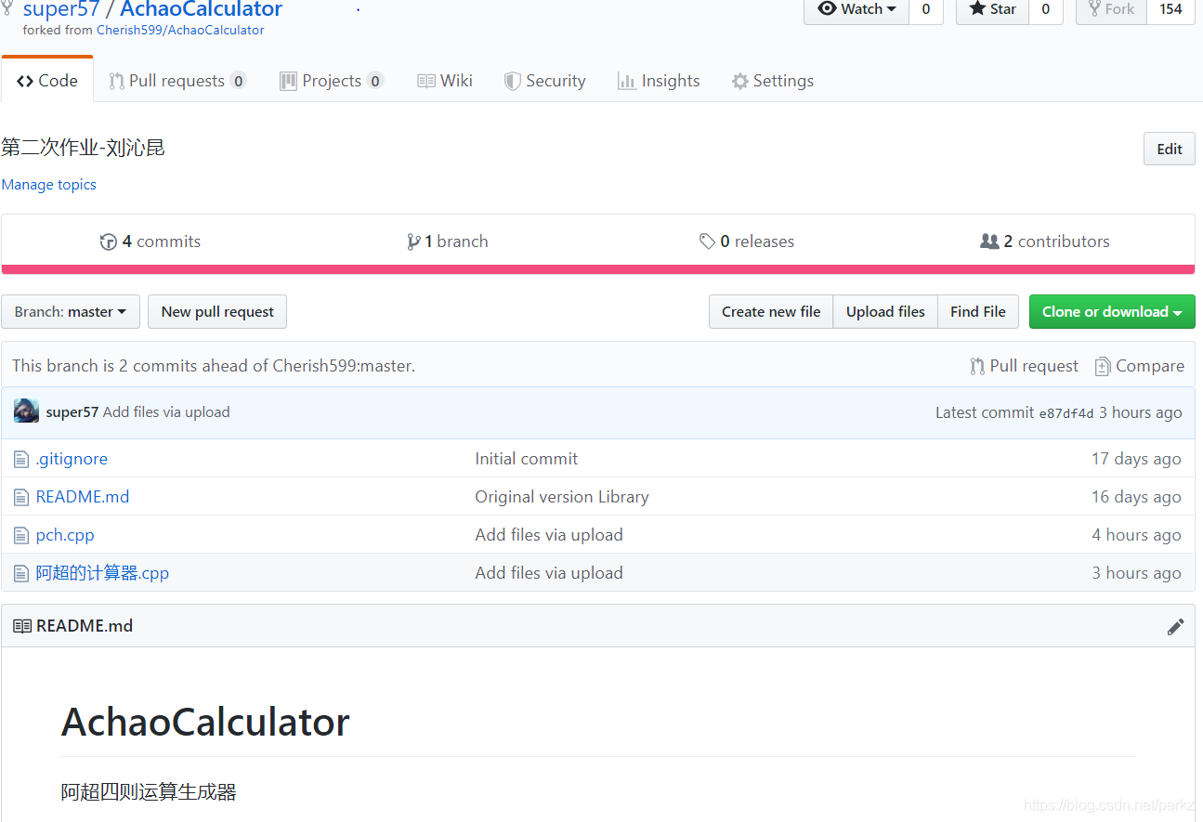Click the super57 avatar thumbnail

pos(26,411)
